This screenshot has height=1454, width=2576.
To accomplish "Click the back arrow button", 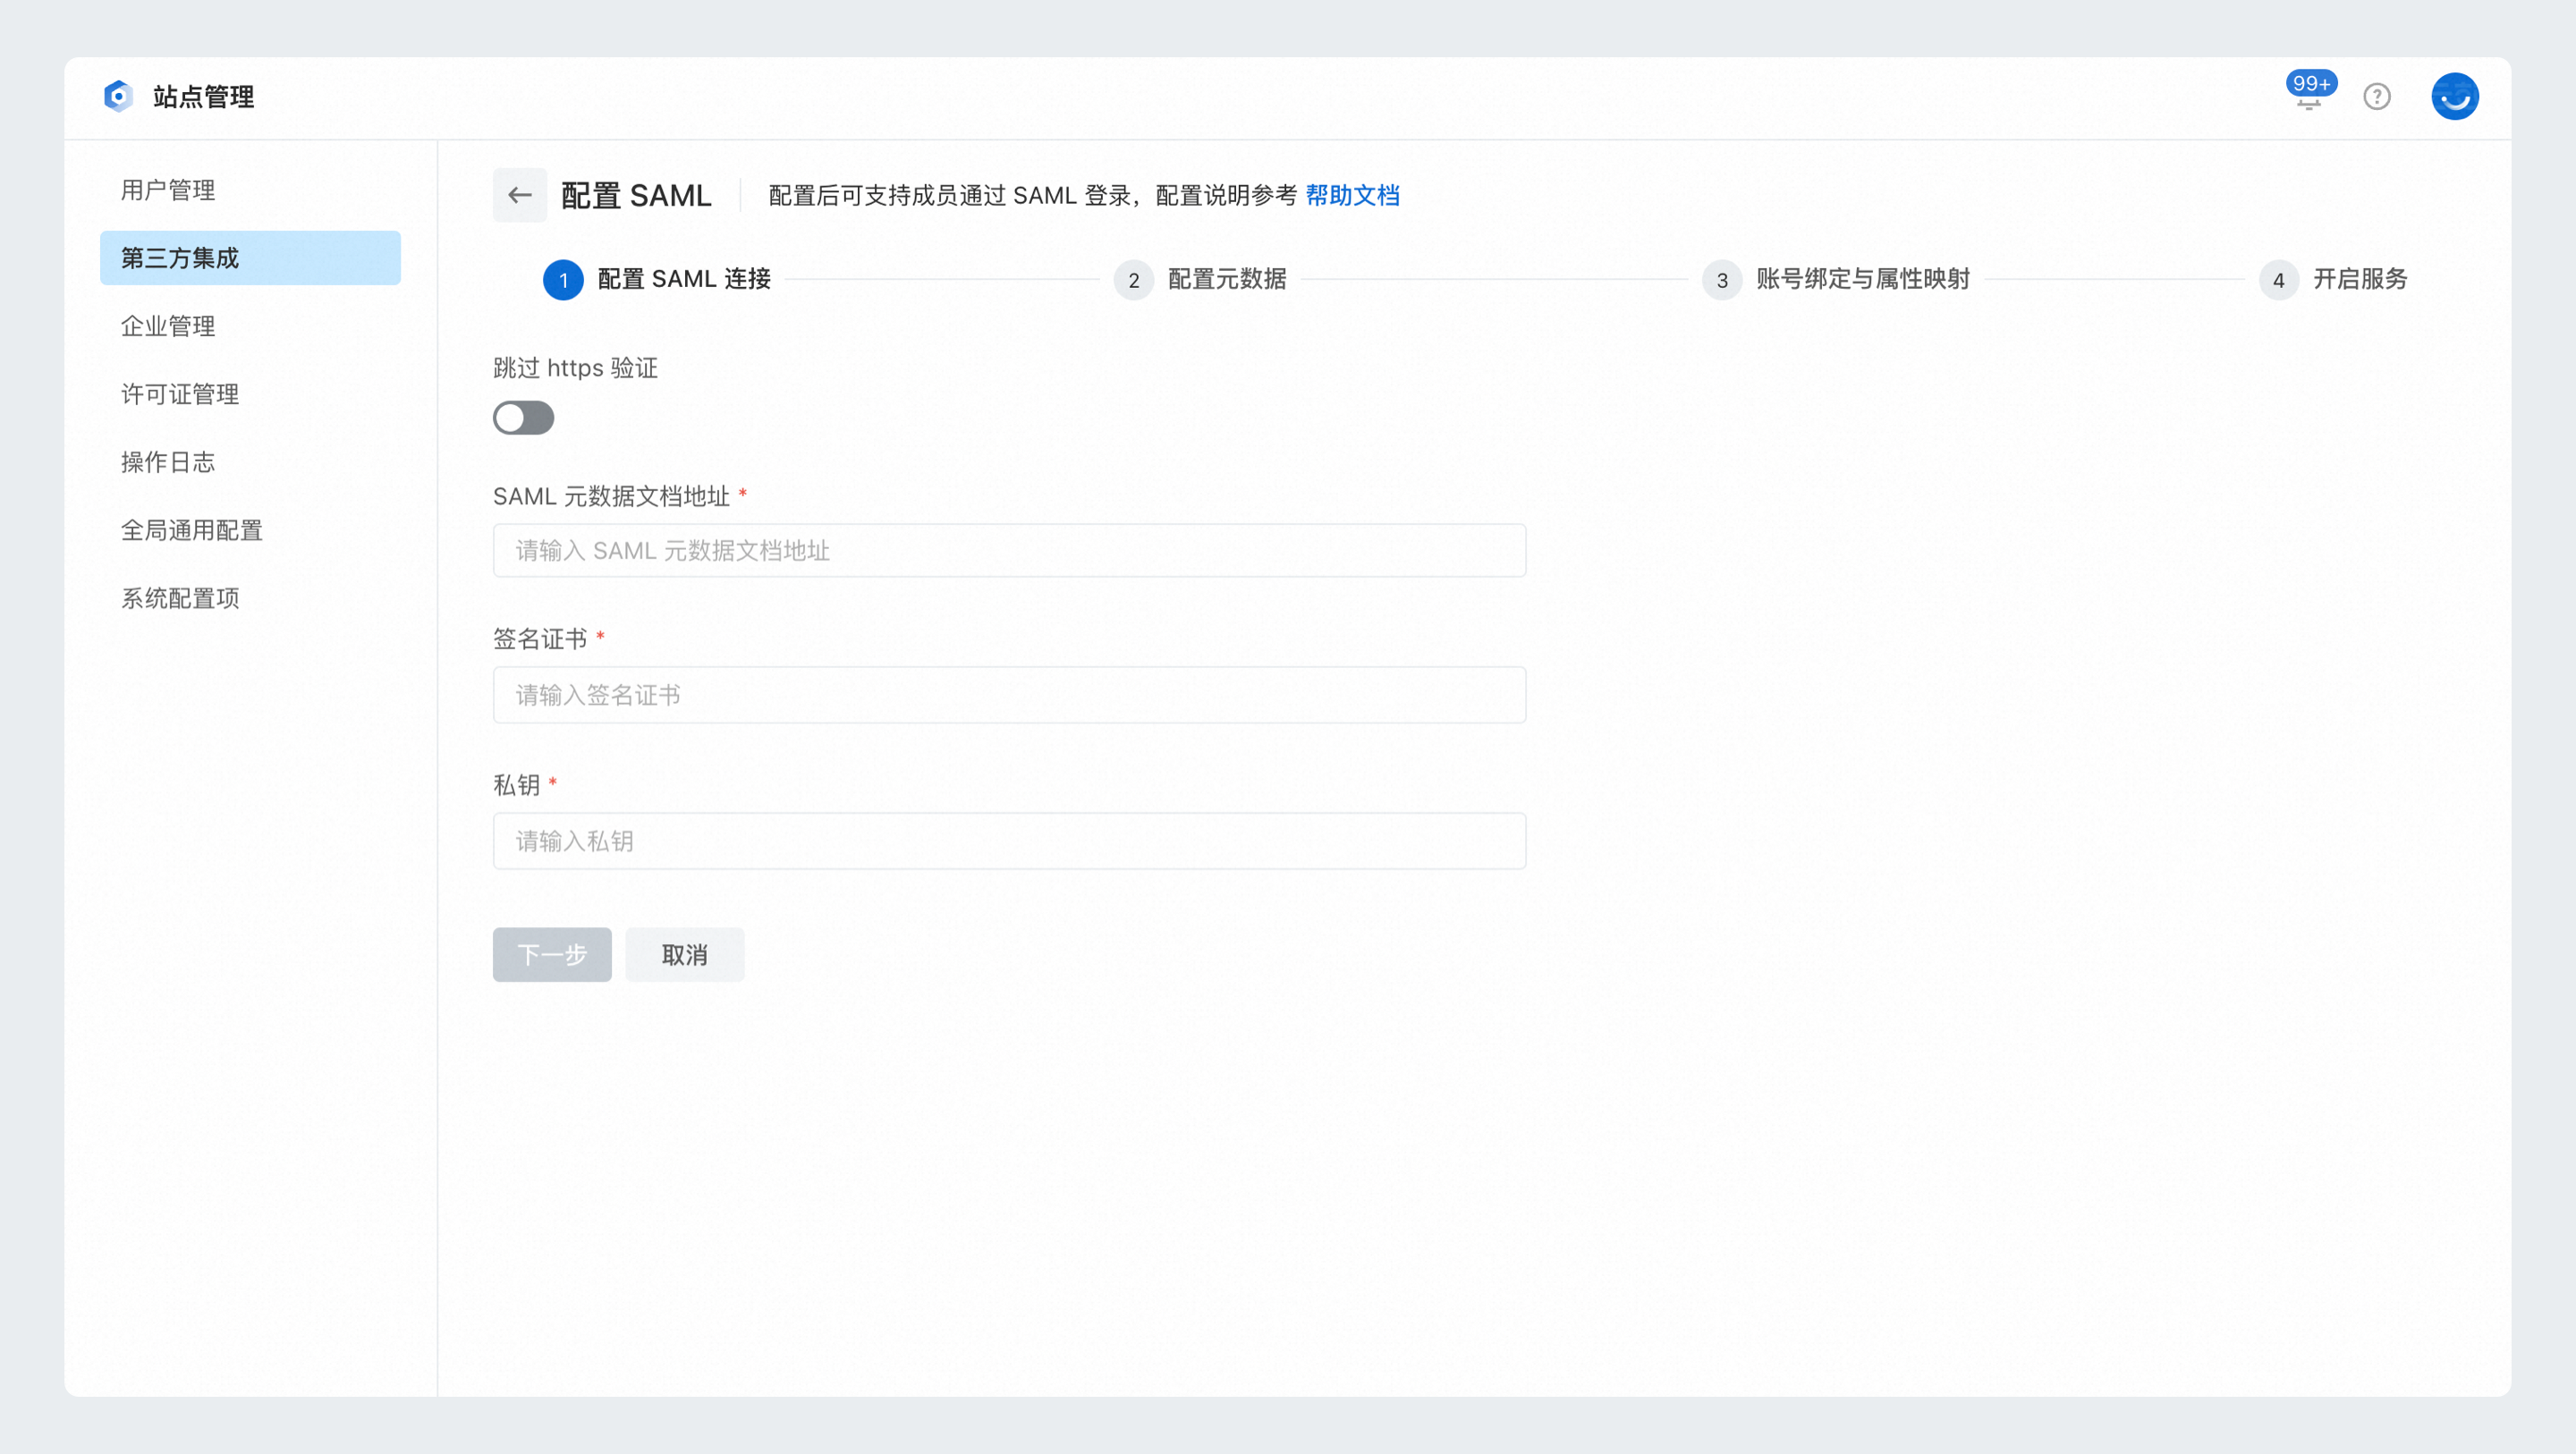I will tap(519, 195).
